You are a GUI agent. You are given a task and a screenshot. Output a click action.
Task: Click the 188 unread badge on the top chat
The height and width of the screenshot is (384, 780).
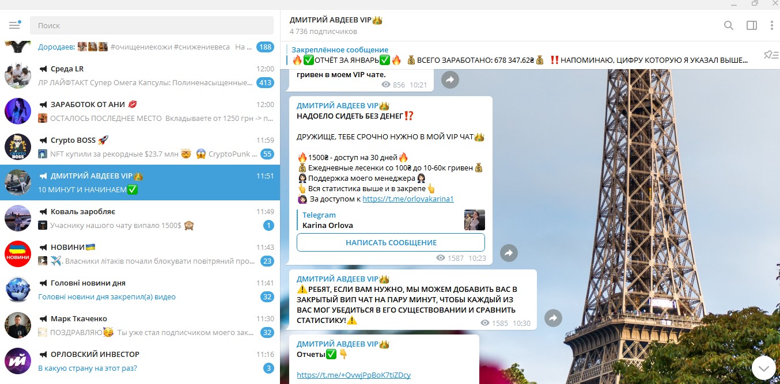click(x=265, y=47)
